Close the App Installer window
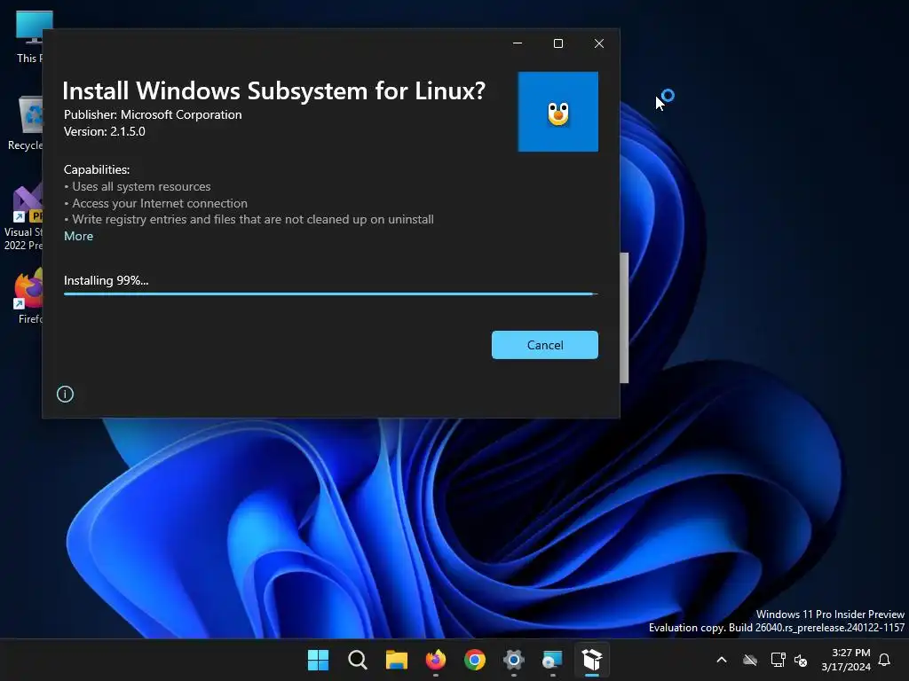Viewport: 909px width, 681px height. [599, 43]
